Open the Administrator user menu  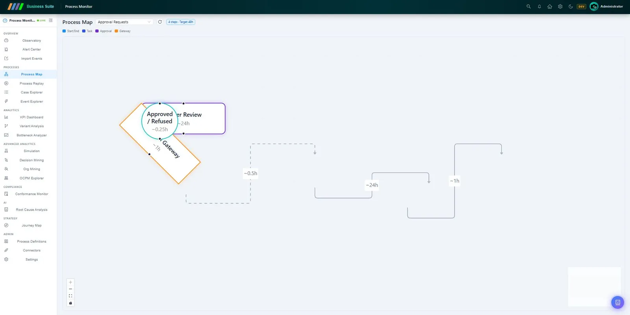tap(606, 6)
